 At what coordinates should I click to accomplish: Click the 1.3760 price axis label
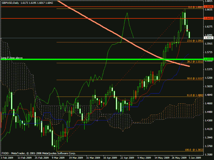coord(209,146)
